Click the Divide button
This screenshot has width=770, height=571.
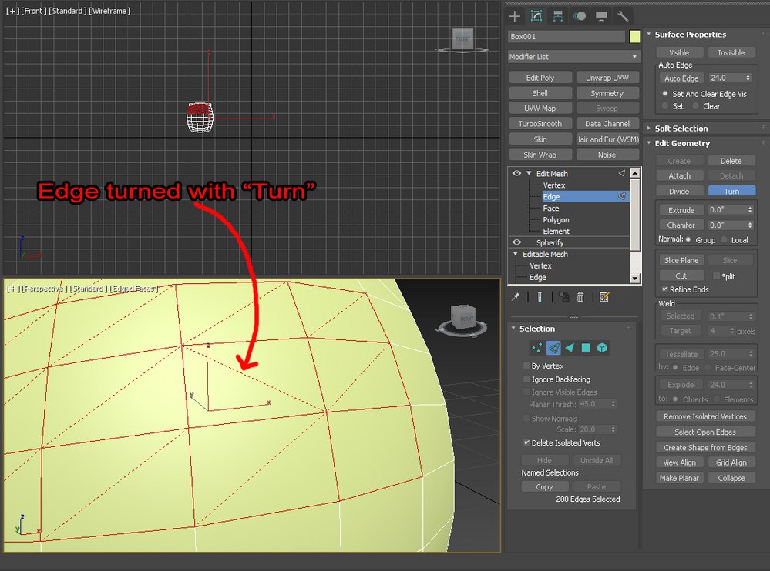[679, 191]
